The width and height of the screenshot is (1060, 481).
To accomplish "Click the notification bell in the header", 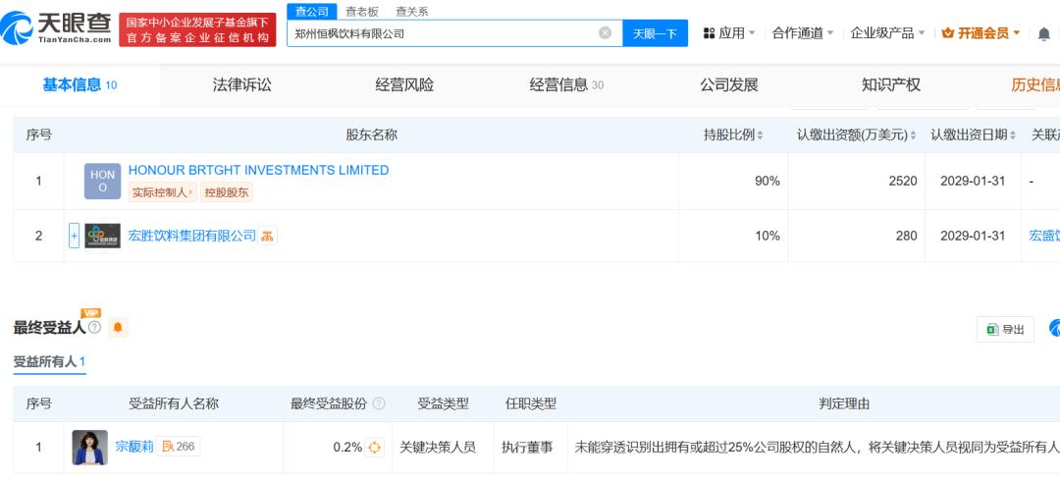I will coord(1043,33).
